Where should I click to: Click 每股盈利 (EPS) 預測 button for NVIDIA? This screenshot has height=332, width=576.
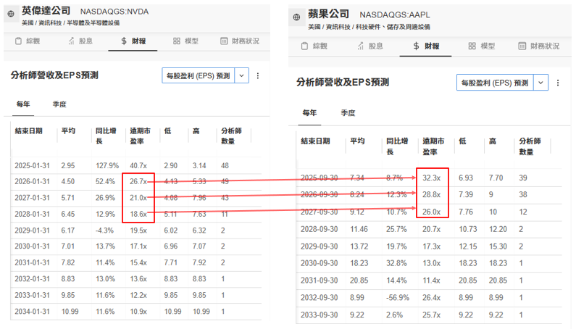[x=198, y=75]
